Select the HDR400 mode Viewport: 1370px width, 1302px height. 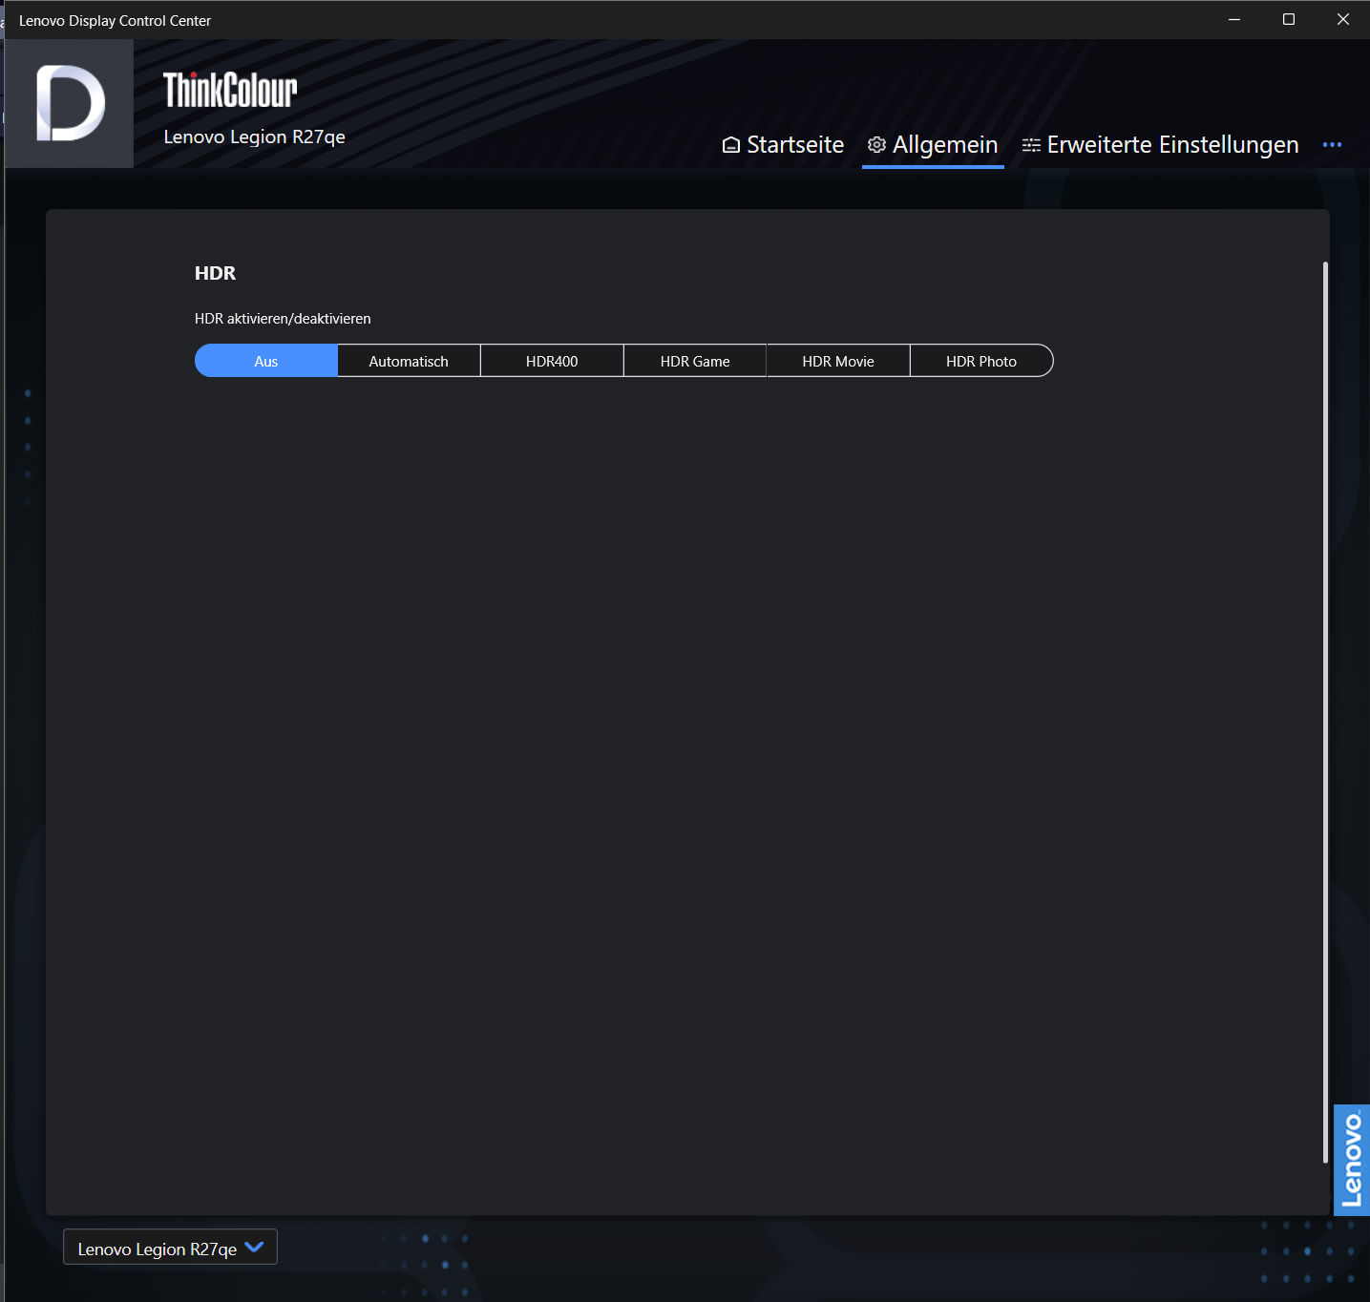(x=552, y=361)
